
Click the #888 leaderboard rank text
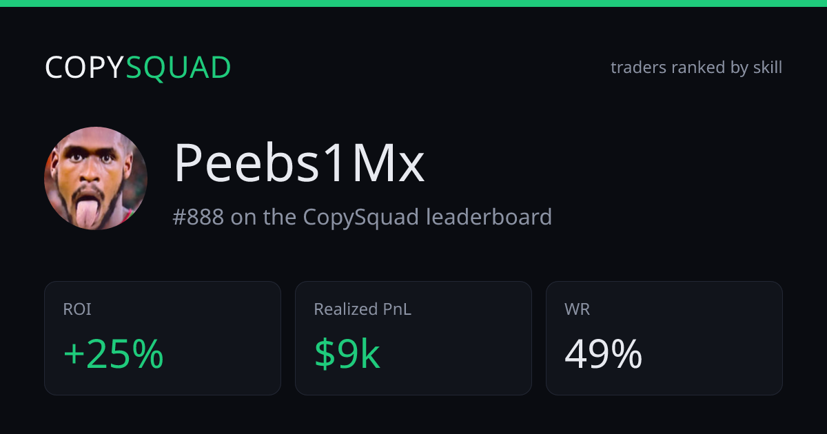coord(363,217)
